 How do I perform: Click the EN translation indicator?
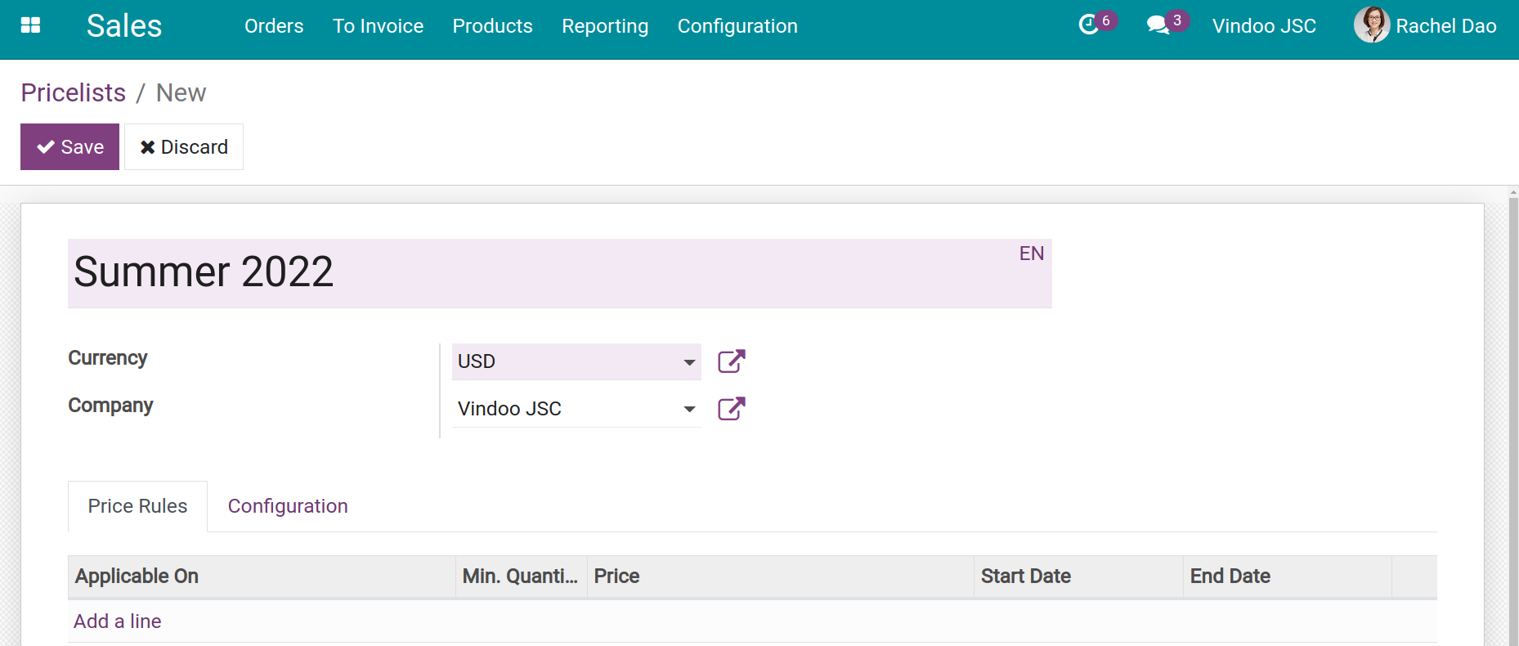pyautogui.click(x=1032, y=253)
